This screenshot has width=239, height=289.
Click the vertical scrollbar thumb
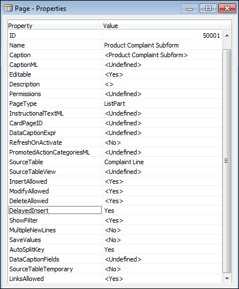coord(227,161)
